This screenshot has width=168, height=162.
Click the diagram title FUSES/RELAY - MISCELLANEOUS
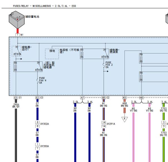click(45, 6)
